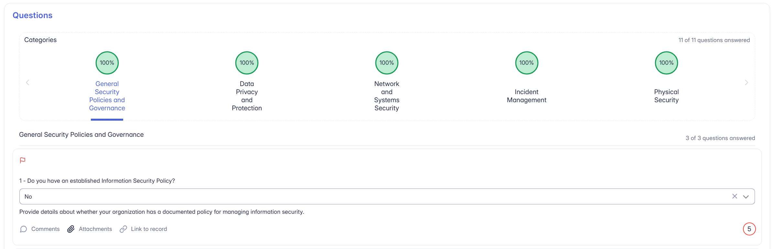Toggle the red flag on question 1
Image resolution: width=775 pixels, height=249 pixels.
tap(23, 160)
